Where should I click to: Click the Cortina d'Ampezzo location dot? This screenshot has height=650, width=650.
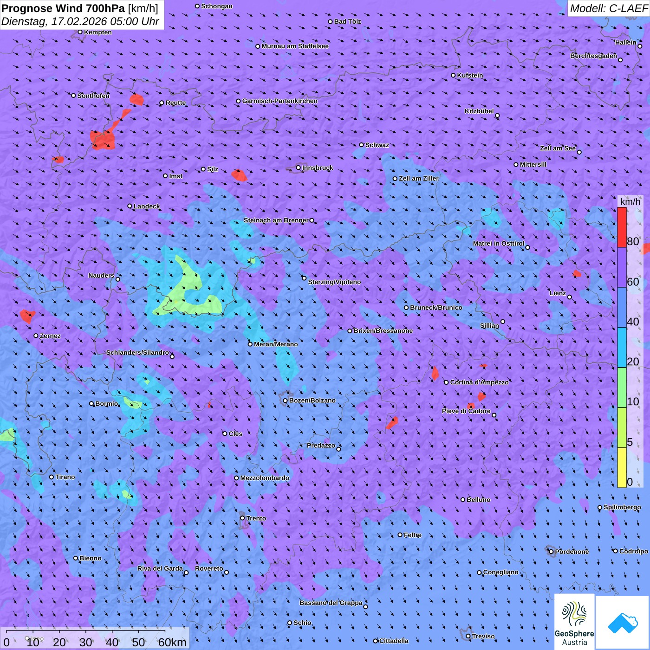tap(447, 383)
